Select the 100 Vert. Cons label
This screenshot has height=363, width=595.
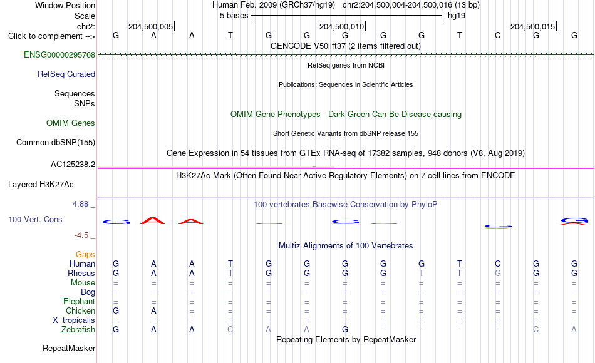tap(35, 219)
